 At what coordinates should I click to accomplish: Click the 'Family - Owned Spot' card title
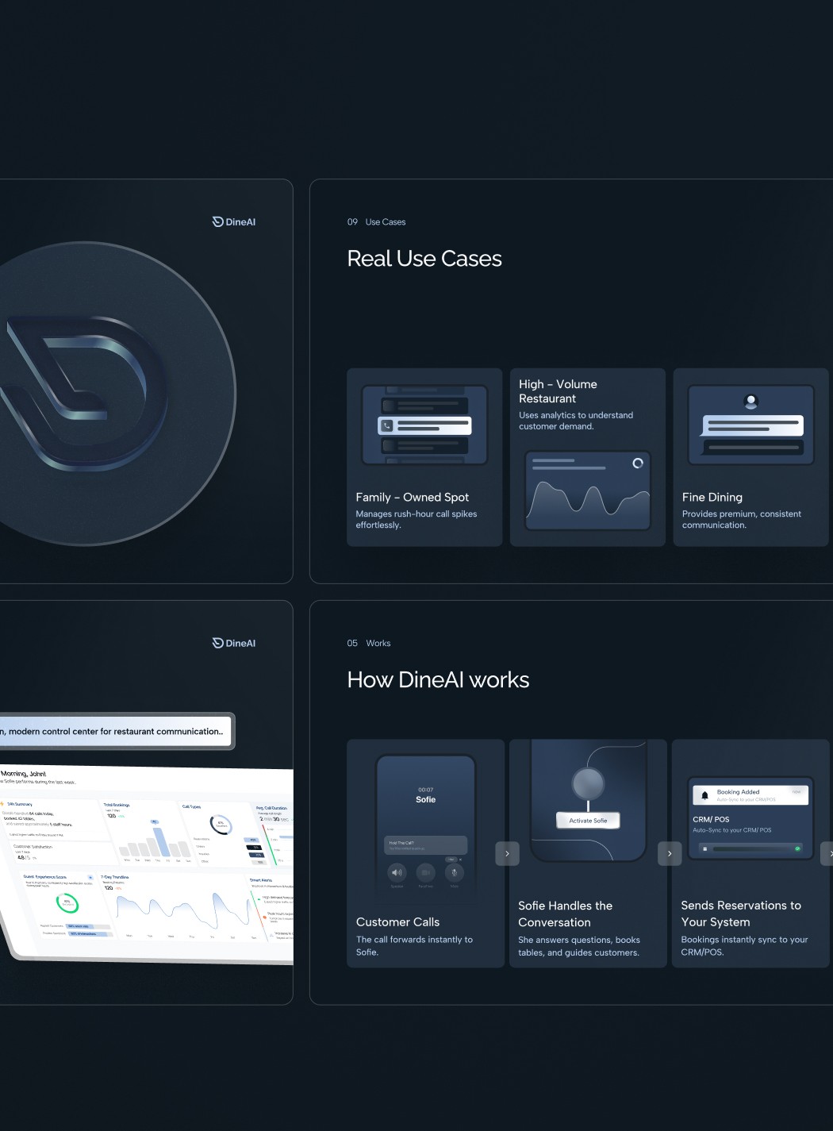413,498
